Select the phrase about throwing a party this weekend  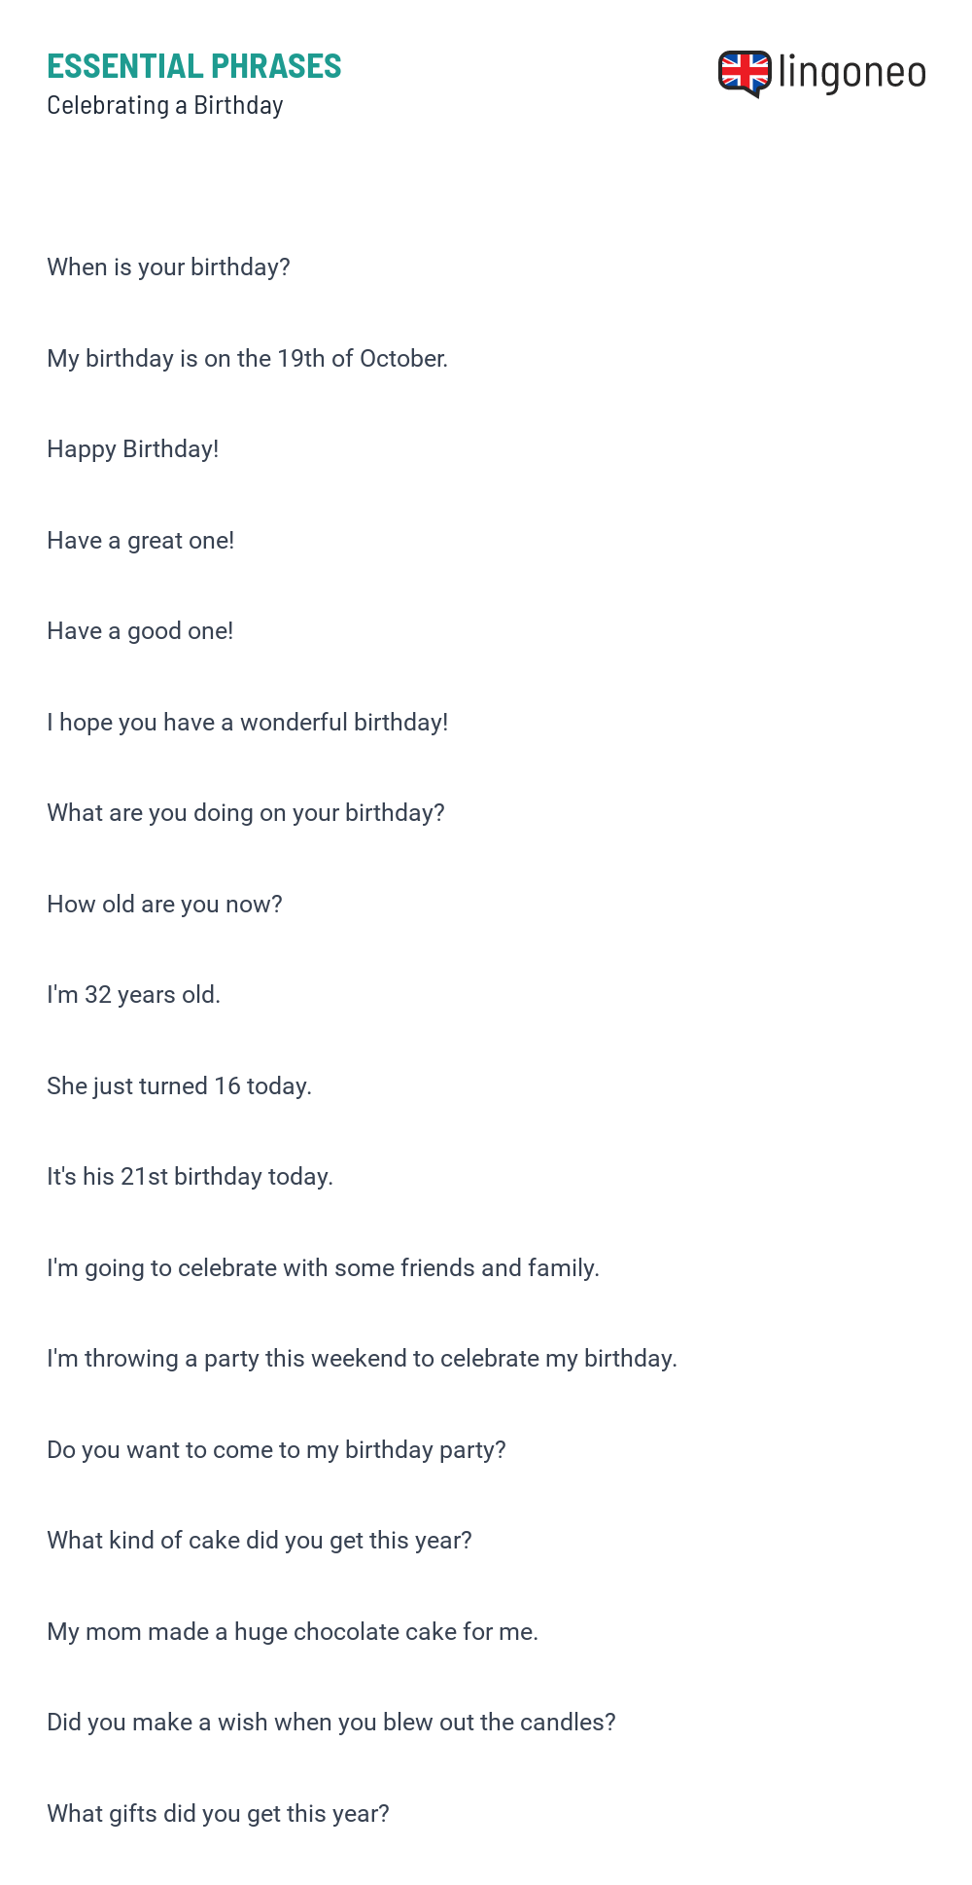pos(363,1359)
